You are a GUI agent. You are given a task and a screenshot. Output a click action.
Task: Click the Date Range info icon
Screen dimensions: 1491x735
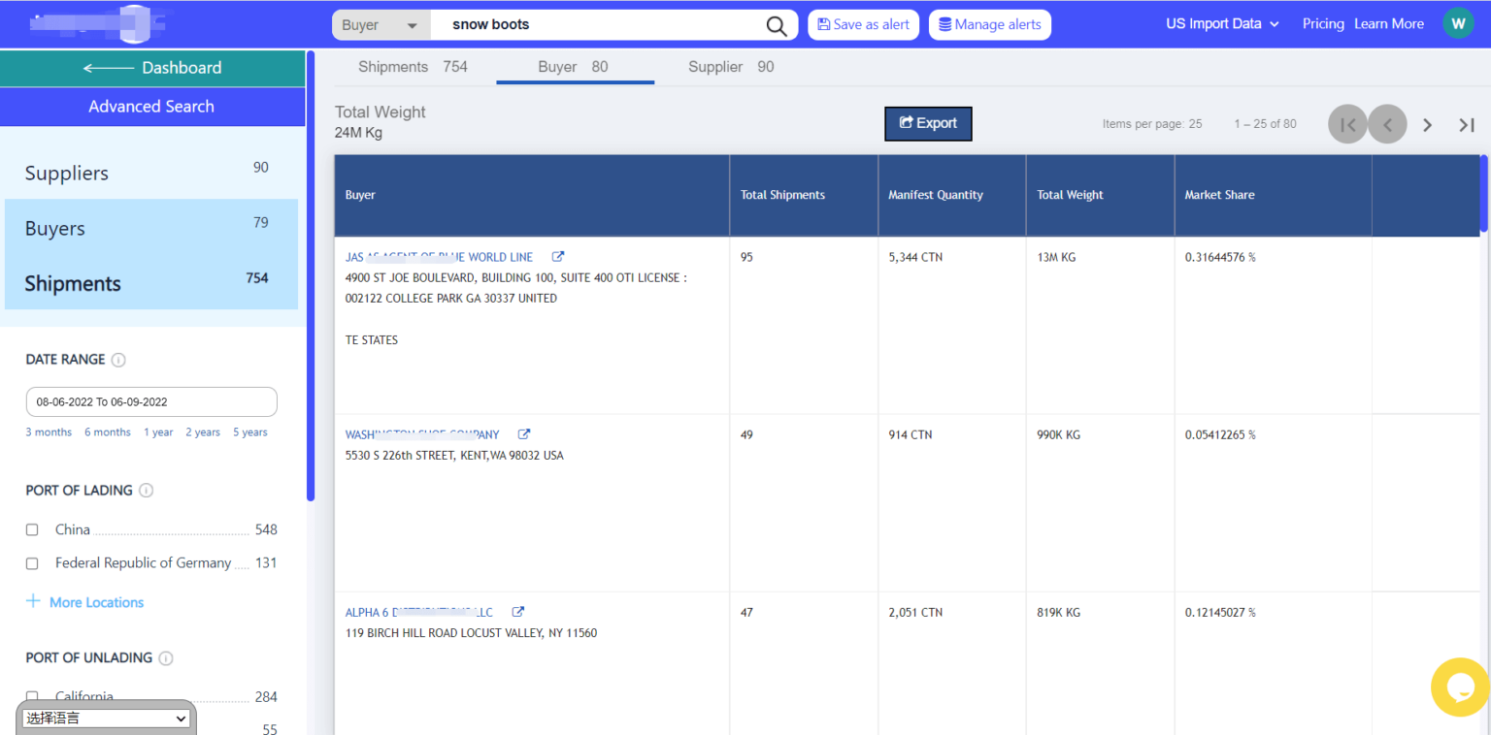pyautogui.click(x=118, y=360)
